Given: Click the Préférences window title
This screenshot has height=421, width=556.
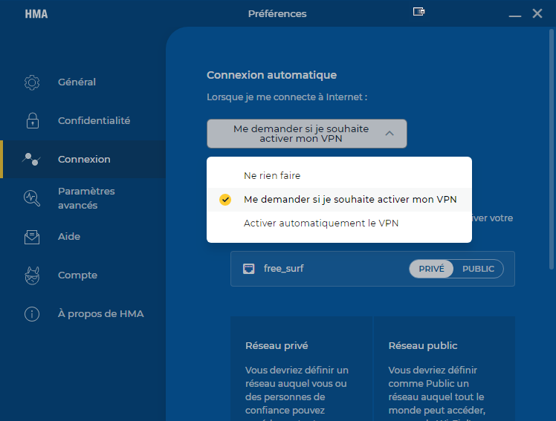Looking at the screenshot, I should (x=277, y=14).
